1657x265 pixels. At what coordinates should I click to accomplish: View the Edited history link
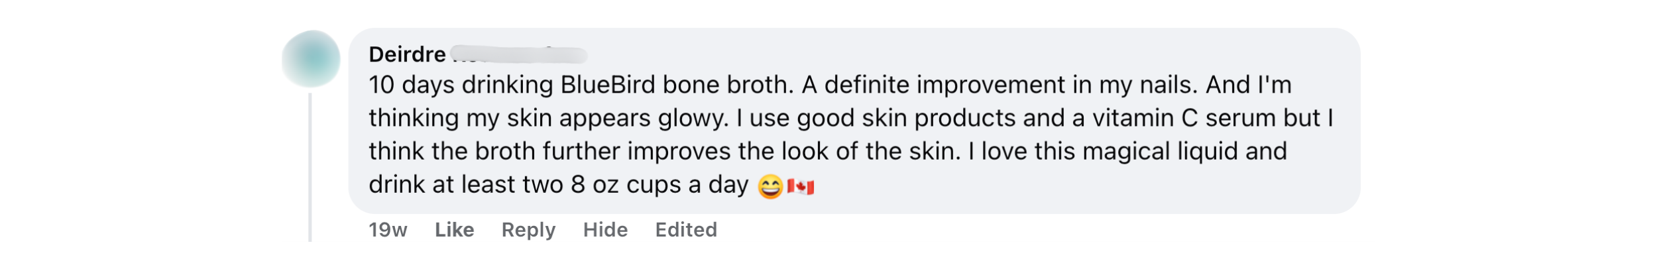[686, 230]
